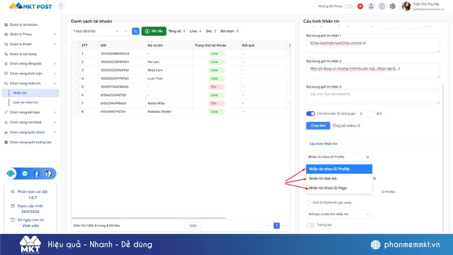Click the MKT POST logo
This screenshot has width=453, height=255.
tap(30, 6)
